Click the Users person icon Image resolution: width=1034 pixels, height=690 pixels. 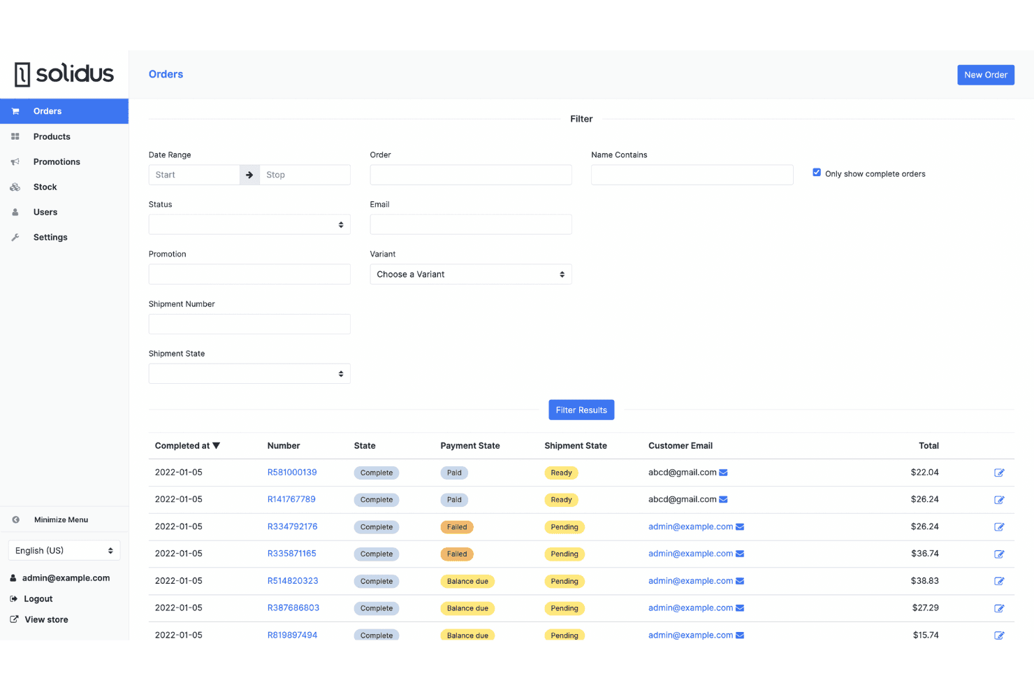pos(15,212)
